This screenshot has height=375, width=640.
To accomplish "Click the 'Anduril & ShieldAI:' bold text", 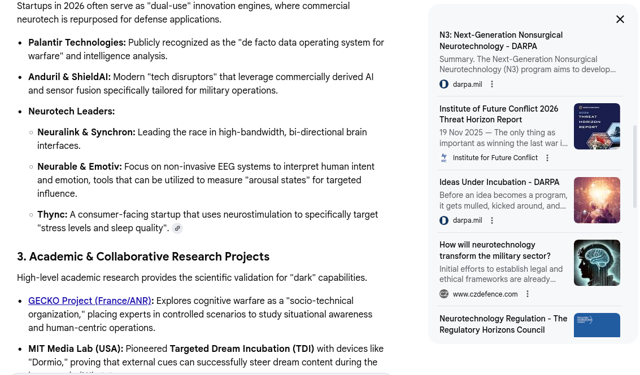I will [x=69, y=77].
